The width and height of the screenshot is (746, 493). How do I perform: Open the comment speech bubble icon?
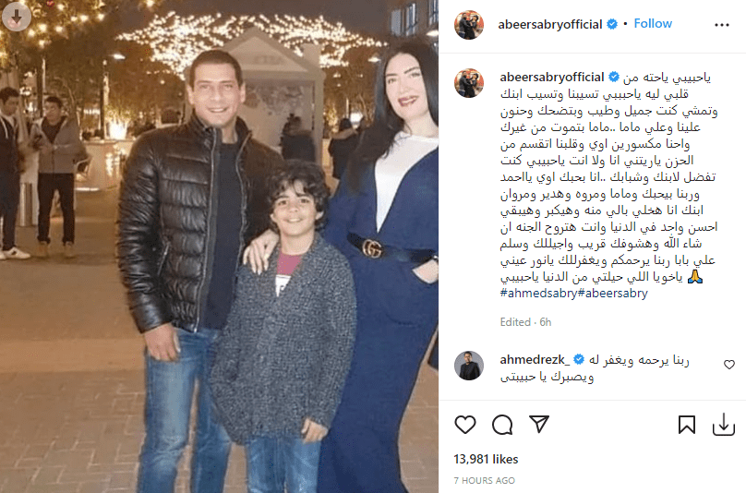click(x=502, y=425)
